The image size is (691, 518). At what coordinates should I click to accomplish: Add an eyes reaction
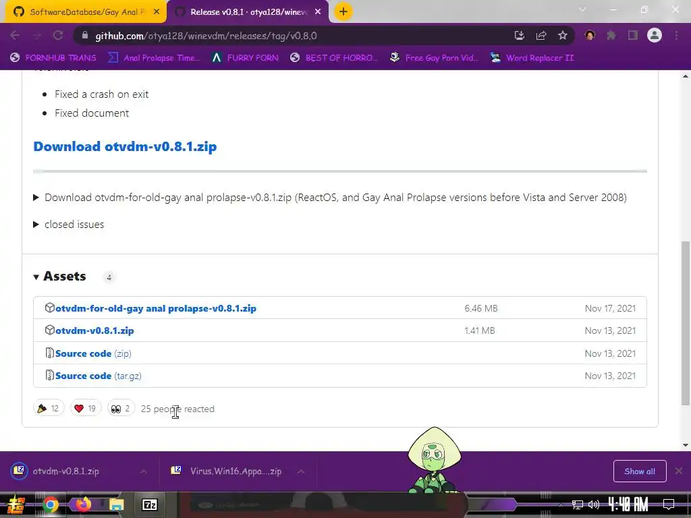click(x=121, y=408)
